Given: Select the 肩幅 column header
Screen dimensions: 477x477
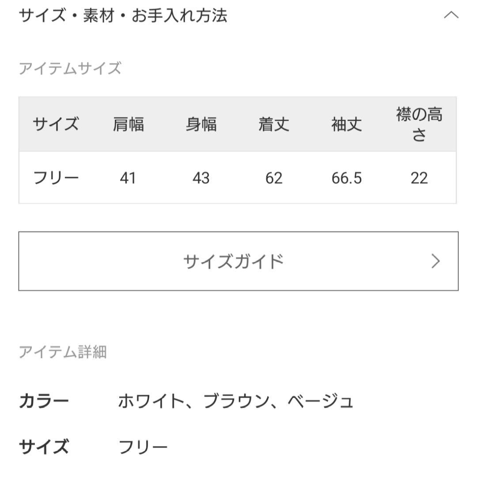Looking at the screenshot, I should 128,124.
